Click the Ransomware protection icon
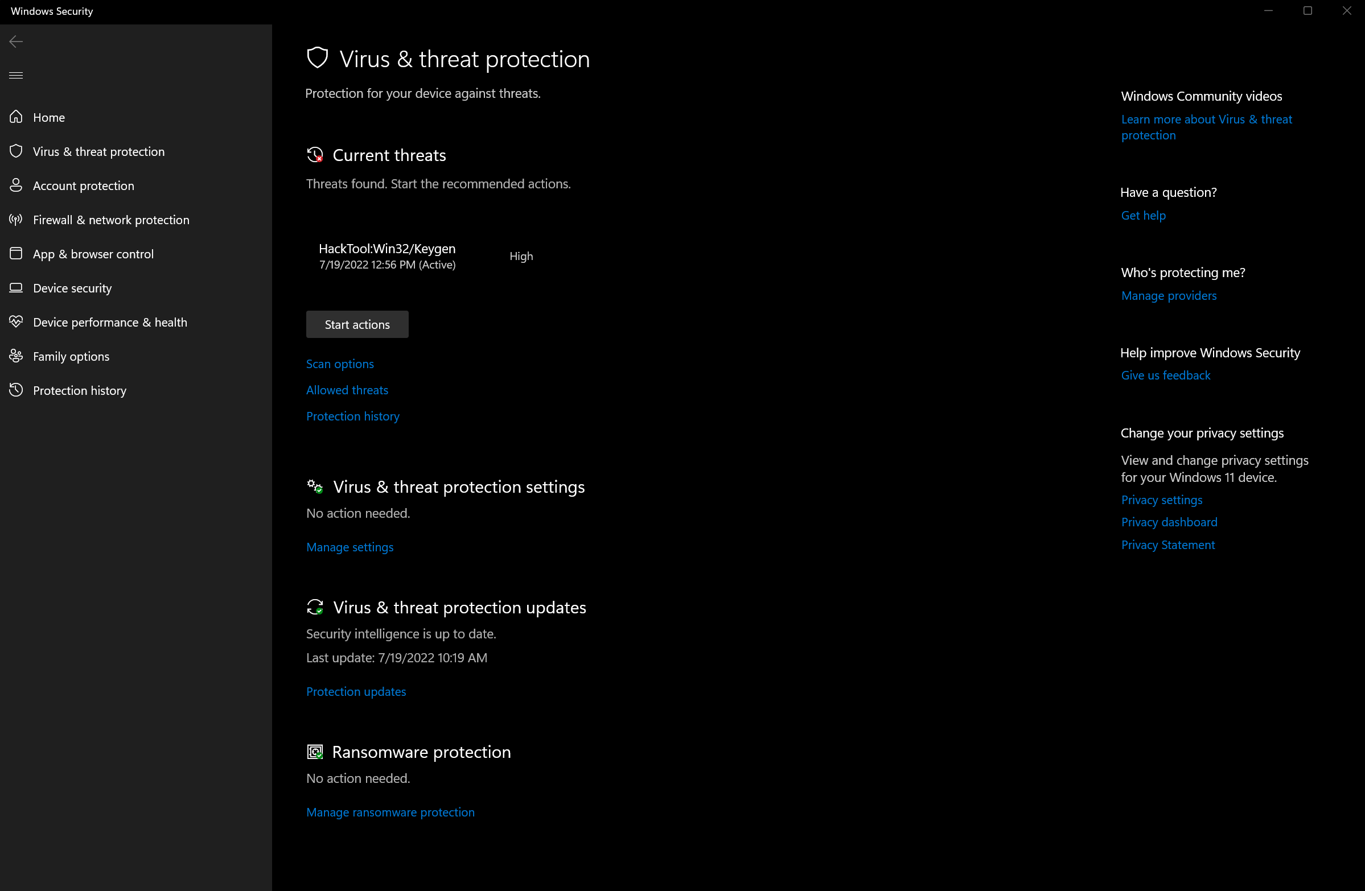This screenshot has width=1365, height=891. pyautogui.click(x=315, y=752)
